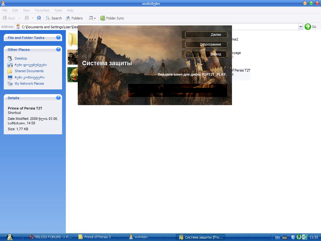Open the Favorites menu
The height and width of the screenshot is (241, 321).
(42, 10)
